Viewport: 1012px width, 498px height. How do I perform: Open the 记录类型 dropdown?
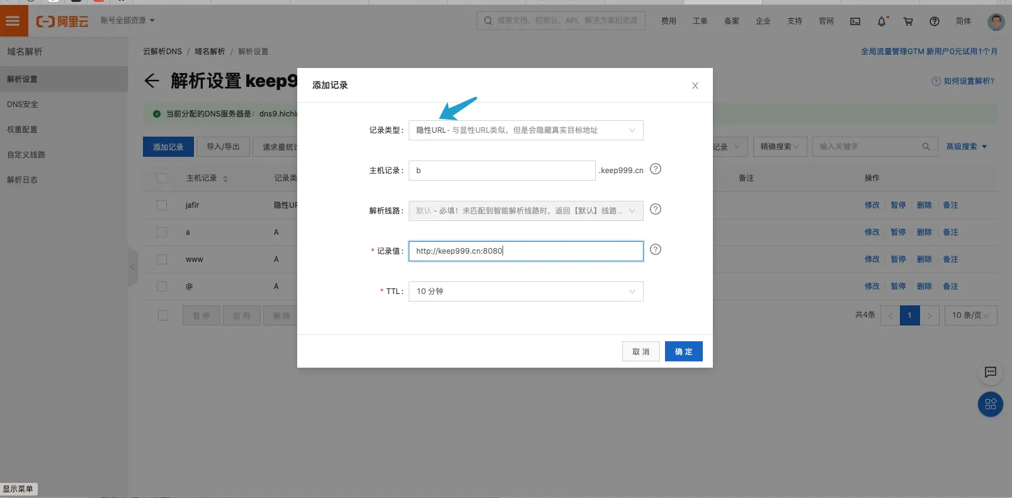pyautogui.click(x=526, y=130)
